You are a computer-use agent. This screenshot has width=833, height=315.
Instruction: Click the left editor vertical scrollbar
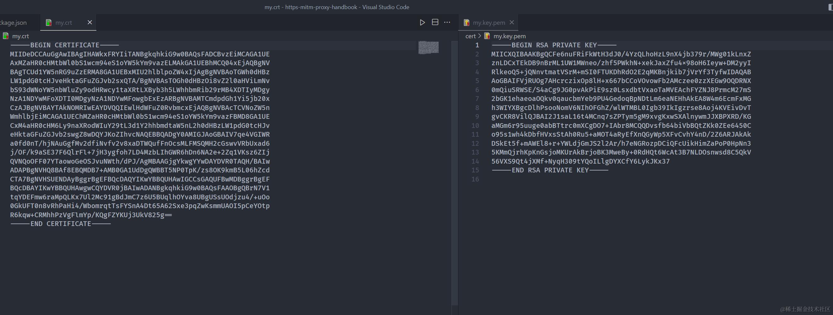(455, 173)
